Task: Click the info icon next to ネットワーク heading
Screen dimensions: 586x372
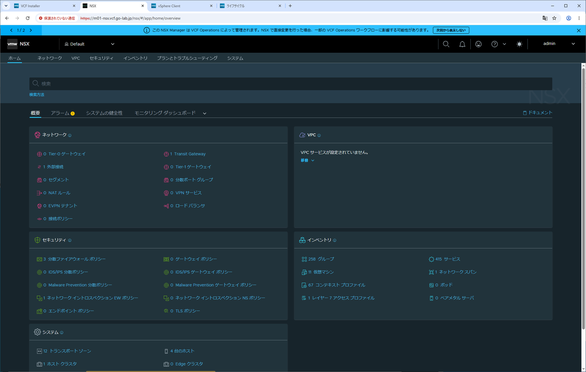Action: (x=70, y=135)
